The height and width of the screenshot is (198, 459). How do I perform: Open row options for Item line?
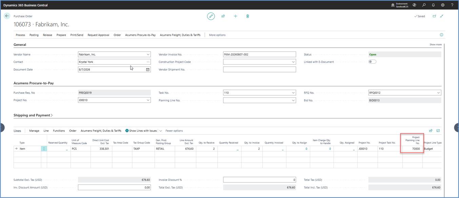[x=44, y=149]
